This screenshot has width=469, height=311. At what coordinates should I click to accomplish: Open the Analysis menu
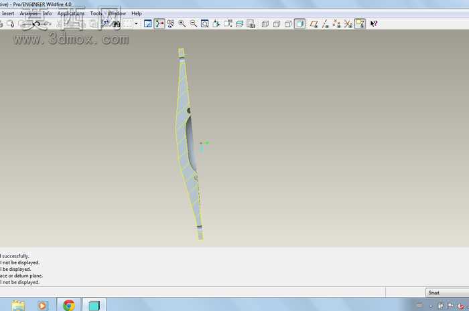[x=29, y=13]
